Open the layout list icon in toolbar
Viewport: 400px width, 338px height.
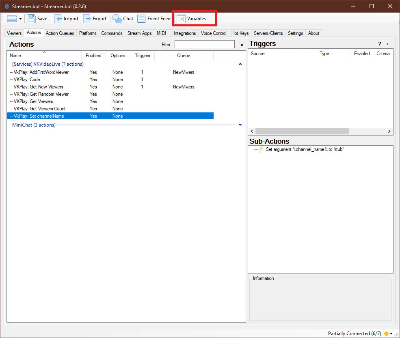12,19
